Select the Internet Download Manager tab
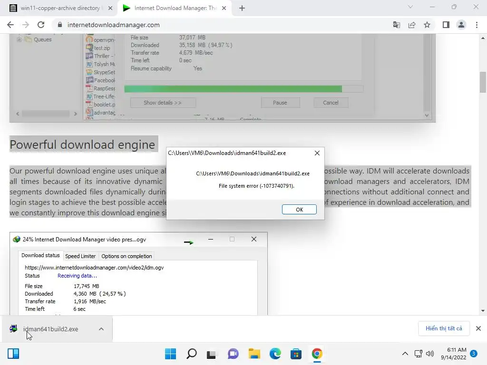The width and height of the screenshot is (487, 365). coord(175,8)
